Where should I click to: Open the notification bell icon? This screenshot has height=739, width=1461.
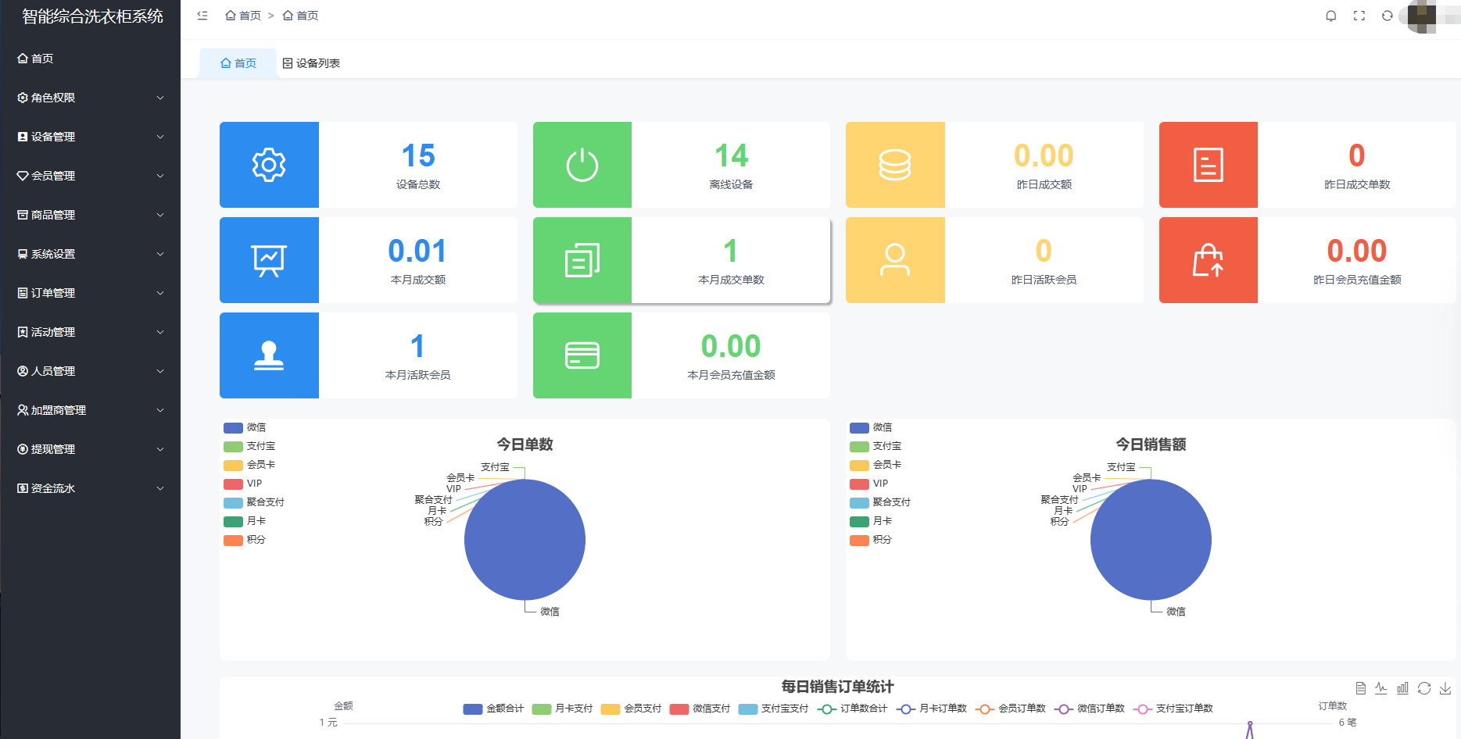tap(1331, 16)
